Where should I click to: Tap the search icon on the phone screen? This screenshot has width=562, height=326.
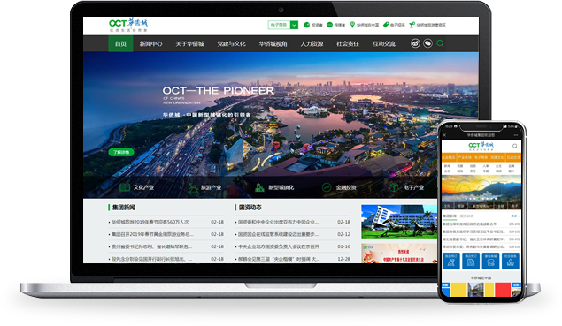[515, 146]
